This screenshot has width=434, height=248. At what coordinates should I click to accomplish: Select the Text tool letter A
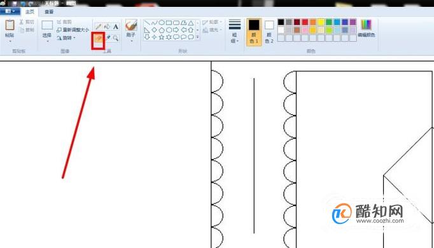pyautogui.click(x=116, y=27)
